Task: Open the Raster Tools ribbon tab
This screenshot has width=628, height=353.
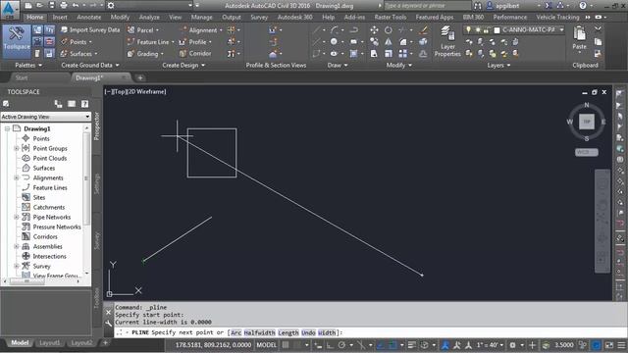Action: click(x=391, y=18)
